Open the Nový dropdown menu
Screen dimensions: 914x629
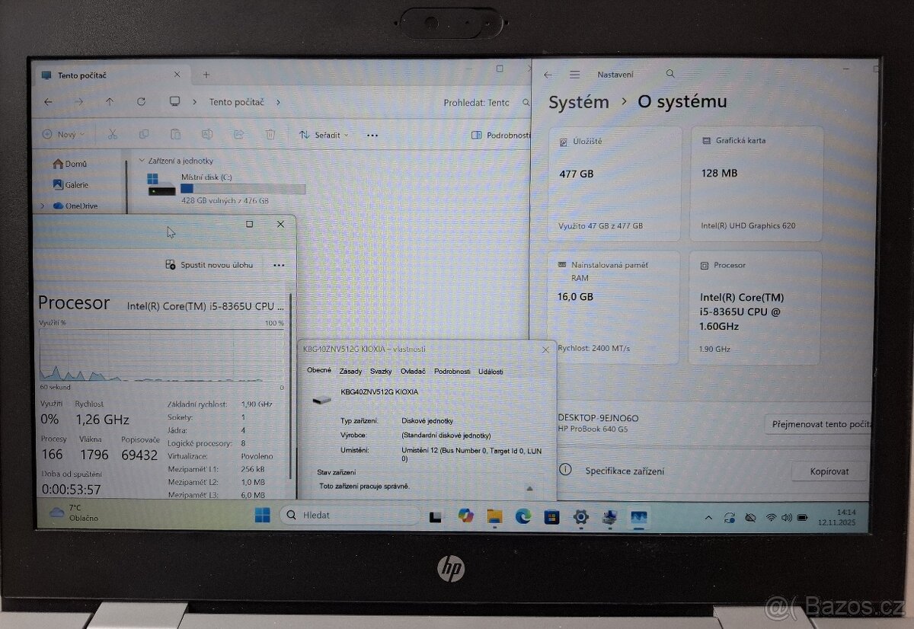click(x=61, y=134)
